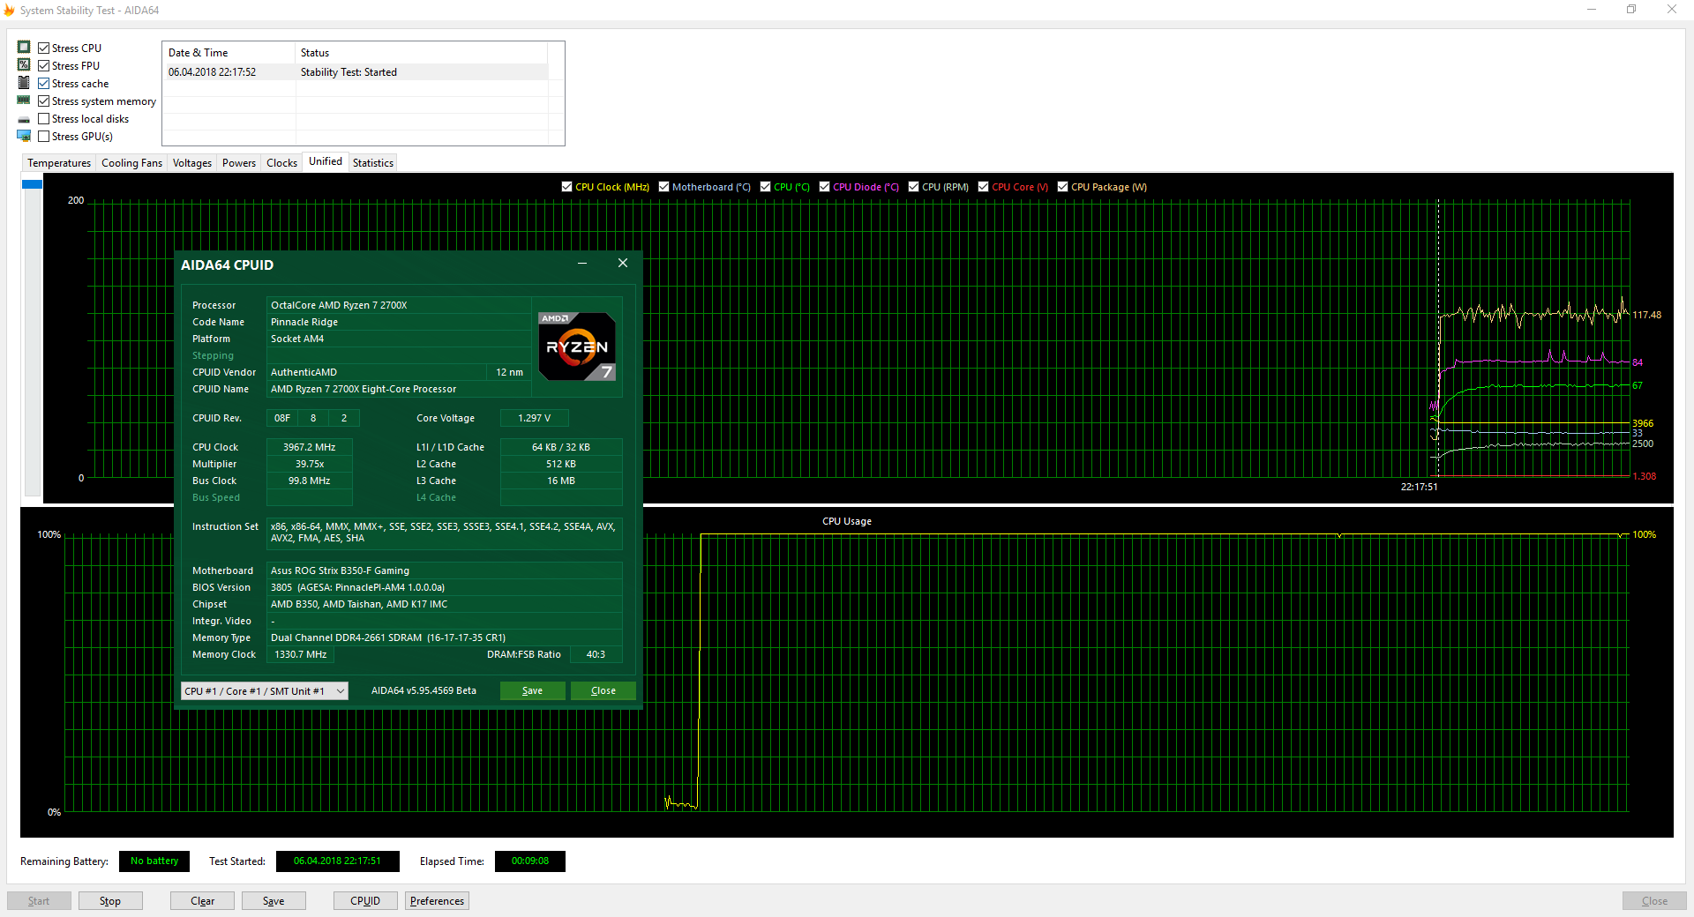Click the Multiplier value 39.75x
The width and height of the screenshot is (1694, 917).
(309, 464)
